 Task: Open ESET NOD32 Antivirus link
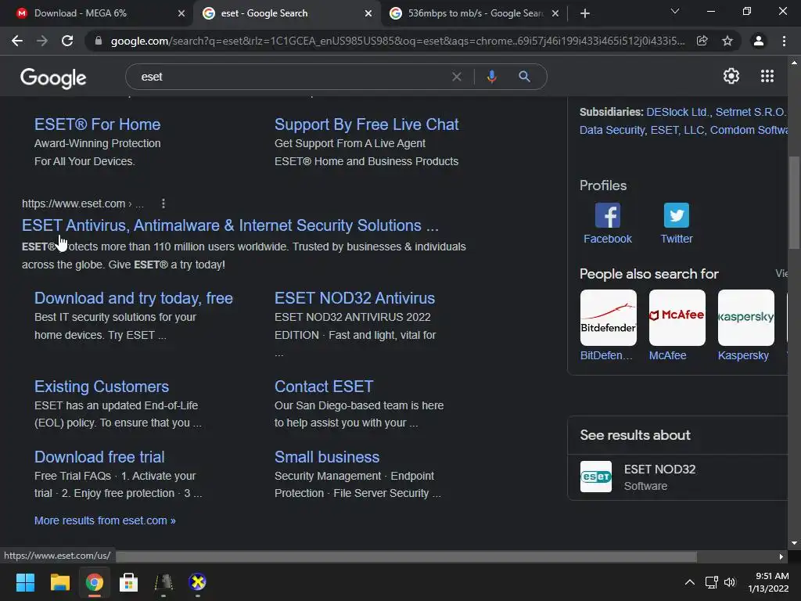354,298
